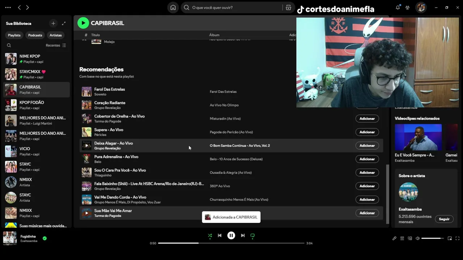Toggle the saved checkmark for Fugidinha
463x260 pixels.
[x=44, y=238]
